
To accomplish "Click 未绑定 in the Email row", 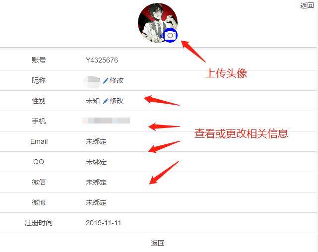I will (96, 141).
